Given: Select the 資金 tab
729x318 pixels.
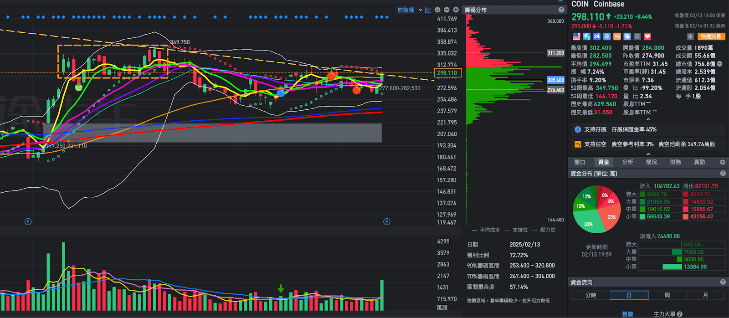Looking at the screenshot, I should 604,162.
